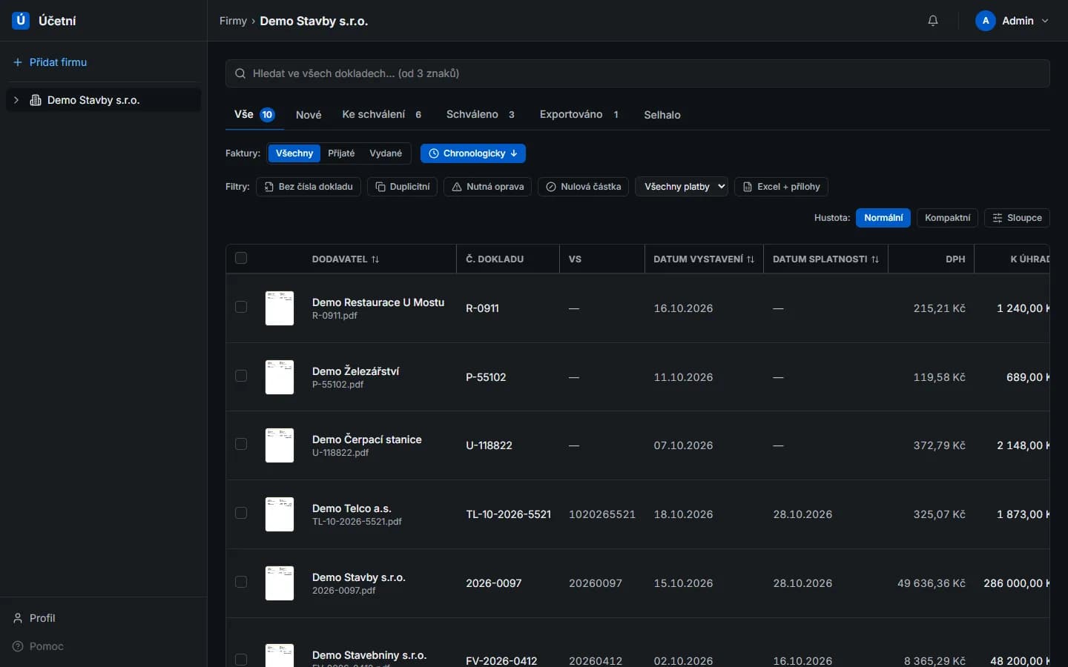Select the Demo Telco a.s. row checkbox
The height and width of the screenshot is (667, 1068).
[241, 513]
